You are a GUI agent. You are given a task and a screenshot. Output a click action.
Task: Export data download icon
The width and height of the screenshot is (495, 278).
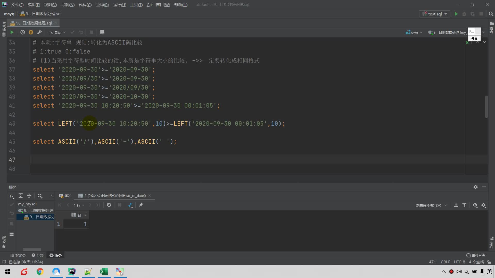pyautogui.click(x=456, y=205)
